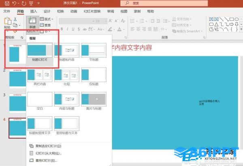This screenshot has width=243, height=166.
Task: Click the text highlight color pen
Action: 110,29
